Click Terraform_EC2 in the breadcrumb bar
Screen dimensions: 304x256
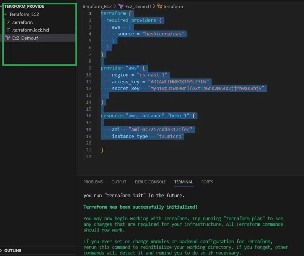coord(97,6)
